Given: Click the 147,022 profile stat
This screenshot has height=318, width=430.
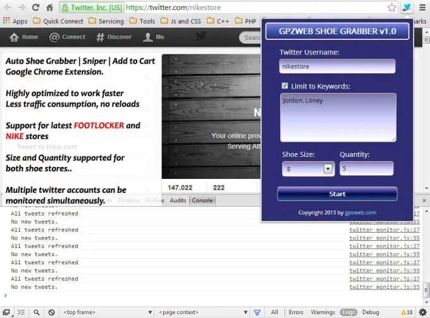Looking at the screenshot, I should (x=180, y=188).
